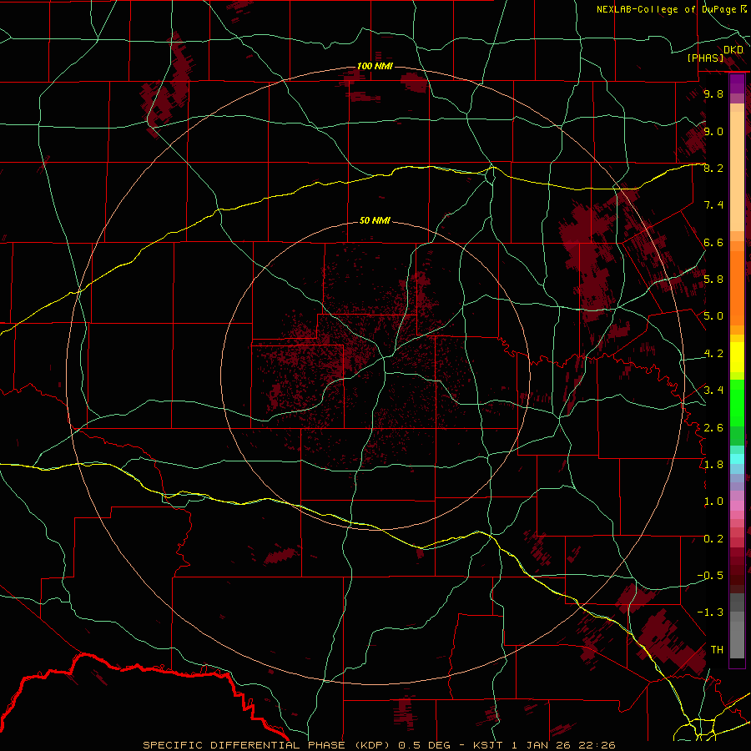Click the yellow segment of color bar
This screenshot has width=751, height=751.
point(737,357)
